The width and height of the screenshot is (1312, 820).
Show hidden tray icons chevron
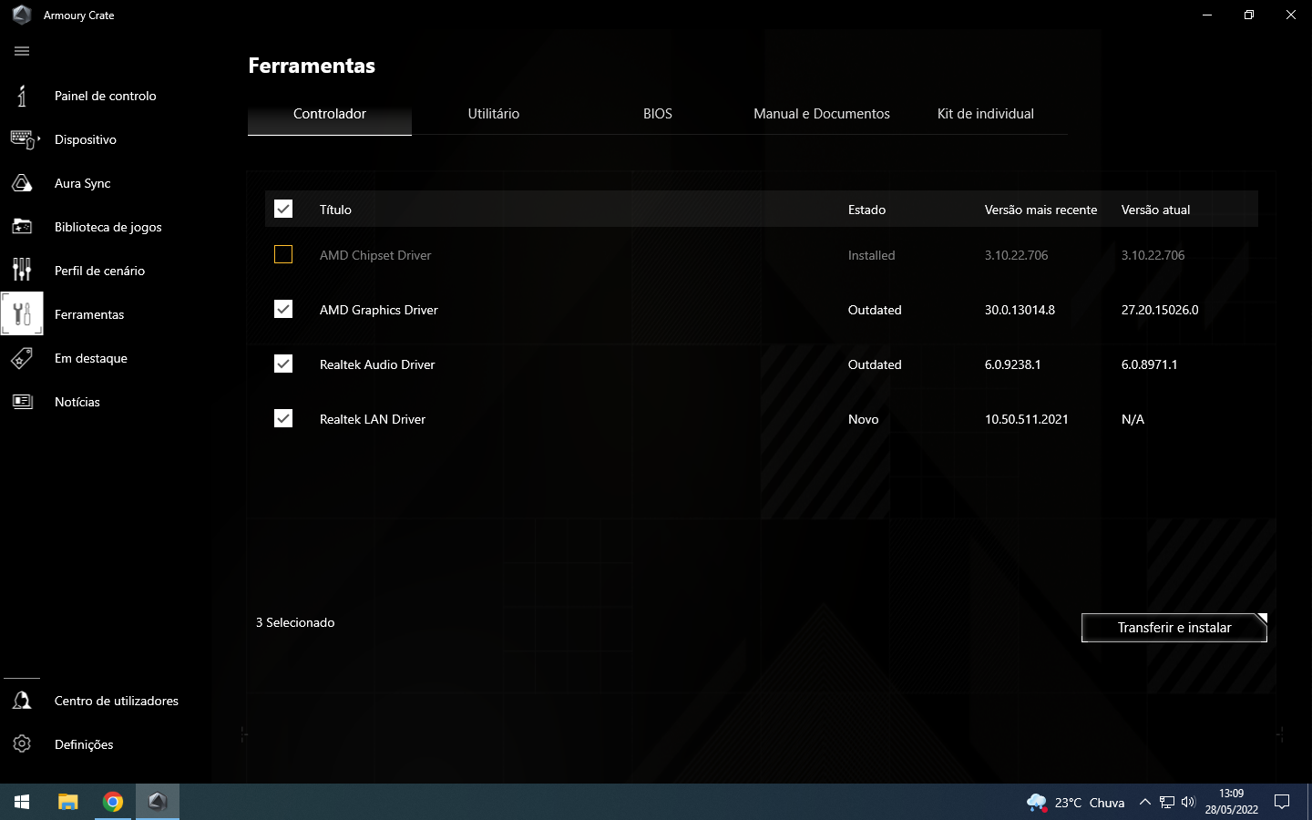[x=1145, y=803]
